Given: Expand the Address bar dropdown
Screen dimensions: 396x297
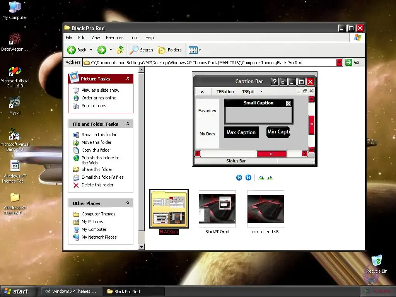Looking at the screenshot, I should [340, 62].
